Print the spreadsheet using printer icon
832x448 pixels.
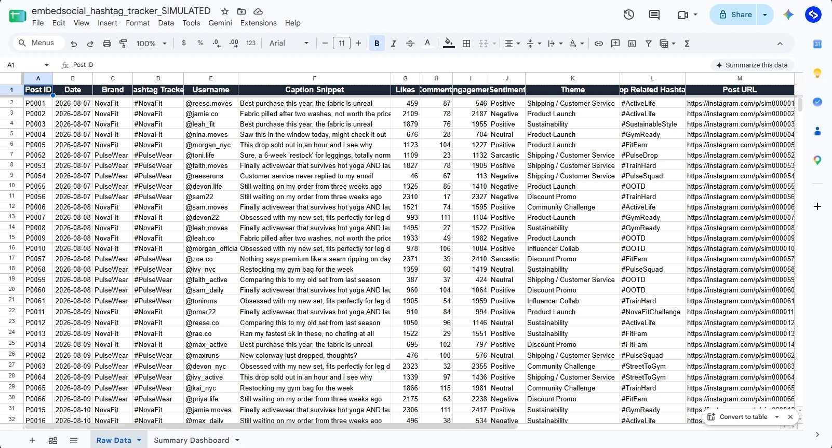pos(107,44)
